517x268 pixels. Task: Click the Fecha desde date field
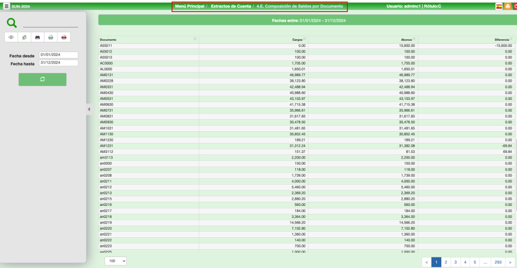[59, 55]
